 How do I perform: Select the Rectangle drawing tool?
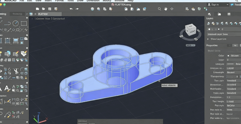point(24,23)
